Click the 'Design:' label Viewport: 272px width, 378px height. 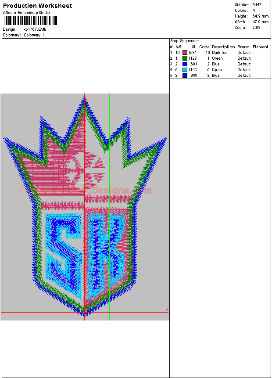10,29
